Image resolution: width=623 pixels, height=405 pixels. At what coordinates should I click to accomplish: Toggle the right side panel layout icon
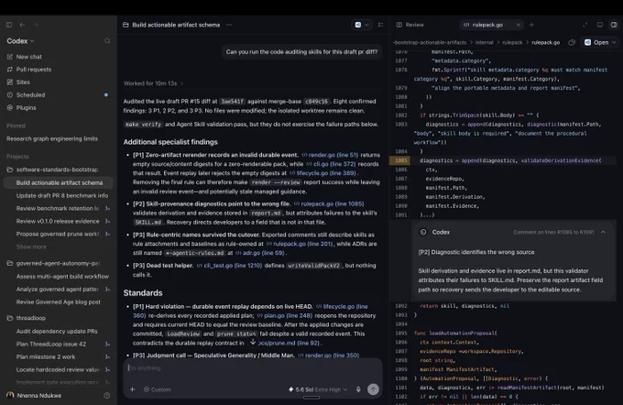[614, 25]
